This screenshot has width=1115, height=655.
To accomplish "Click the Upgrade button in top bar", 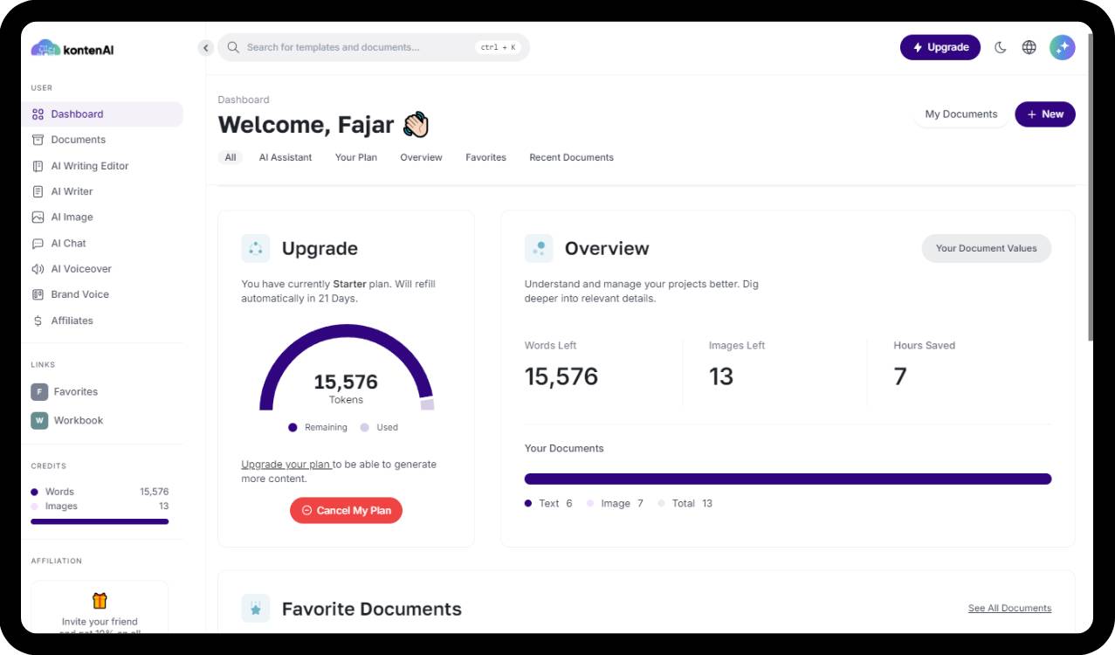I will tap(940, 47).
